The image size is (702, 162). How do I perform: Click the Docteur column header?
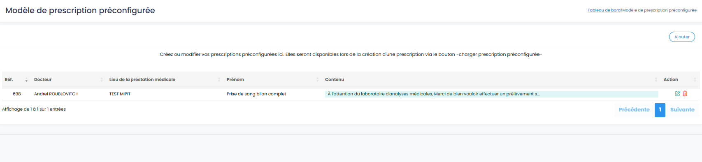43,80
